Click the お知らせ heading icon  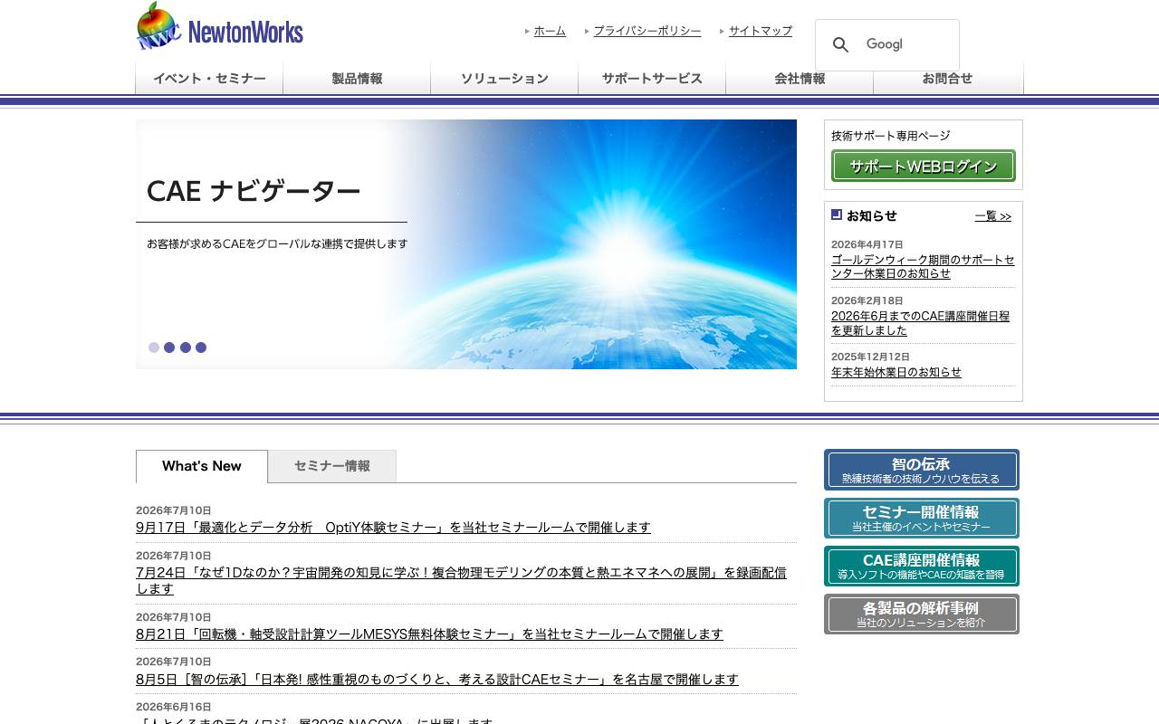pos(837,214)
